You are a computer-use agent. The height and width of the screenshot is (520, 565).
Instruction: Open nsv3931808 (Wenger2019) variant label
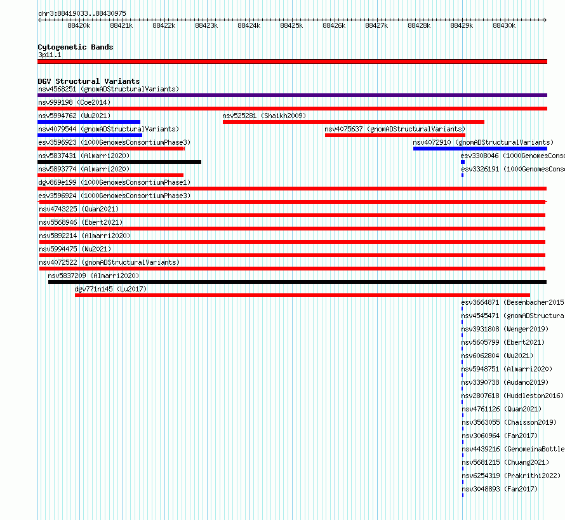pyautogui.click(x=505, y=329)
